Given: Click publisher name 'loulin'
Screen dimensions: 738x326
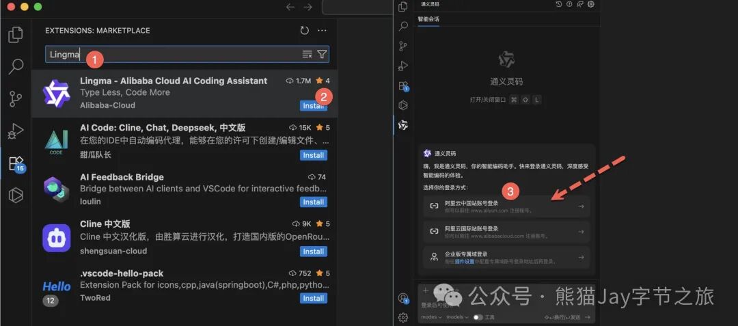Looking at the screenshot, I should [90, 202].
